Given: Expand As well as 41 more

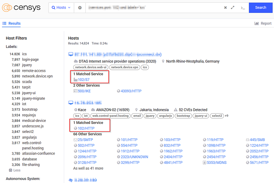Looking at the screenshot, I should pos(88,168).
